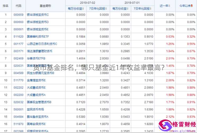Open fund code 002200

19,95
